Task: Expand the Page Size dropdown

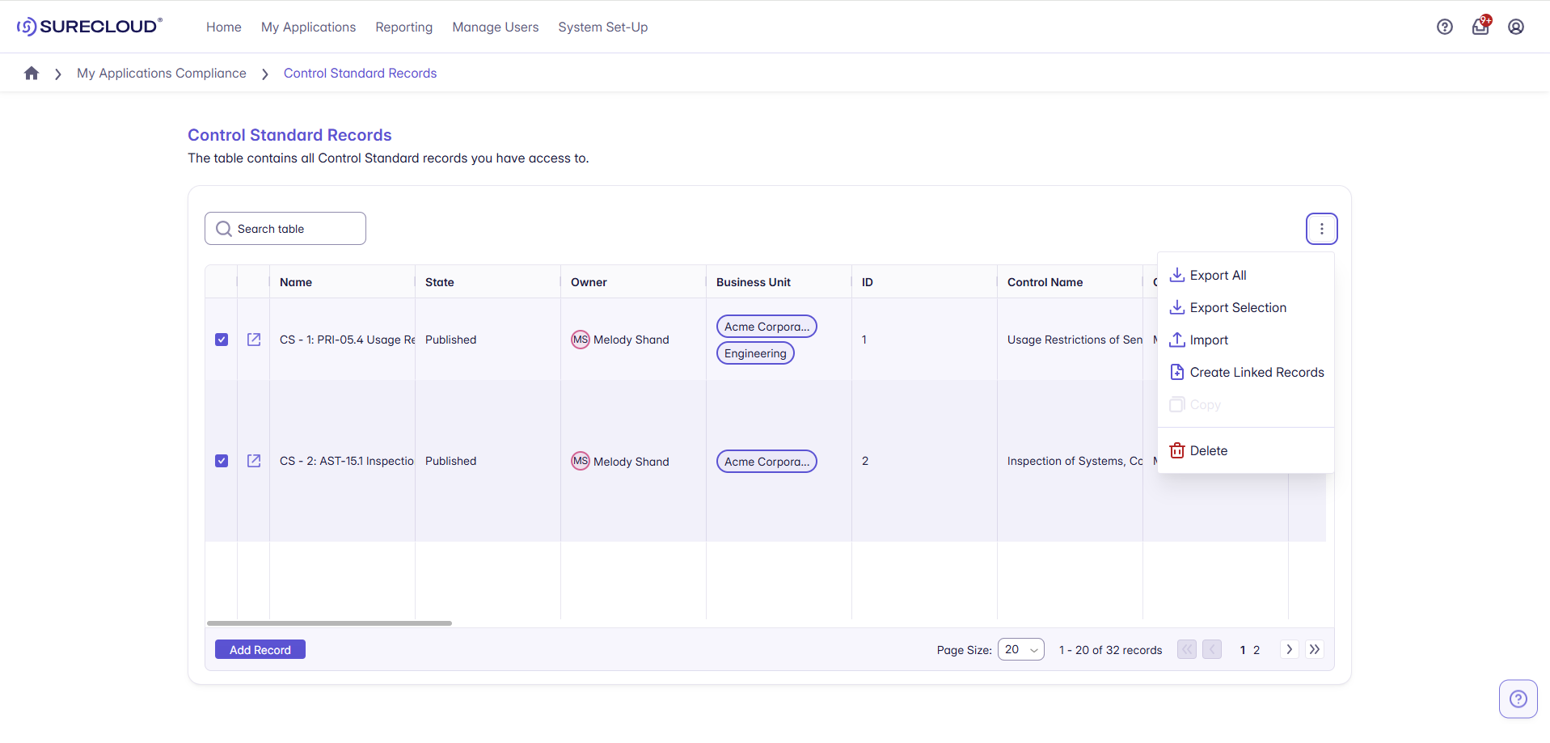Action: [x=1020, y=650]
